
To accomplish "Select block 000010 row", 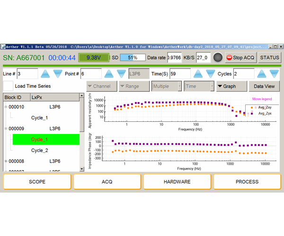I will tap(41, 107).
